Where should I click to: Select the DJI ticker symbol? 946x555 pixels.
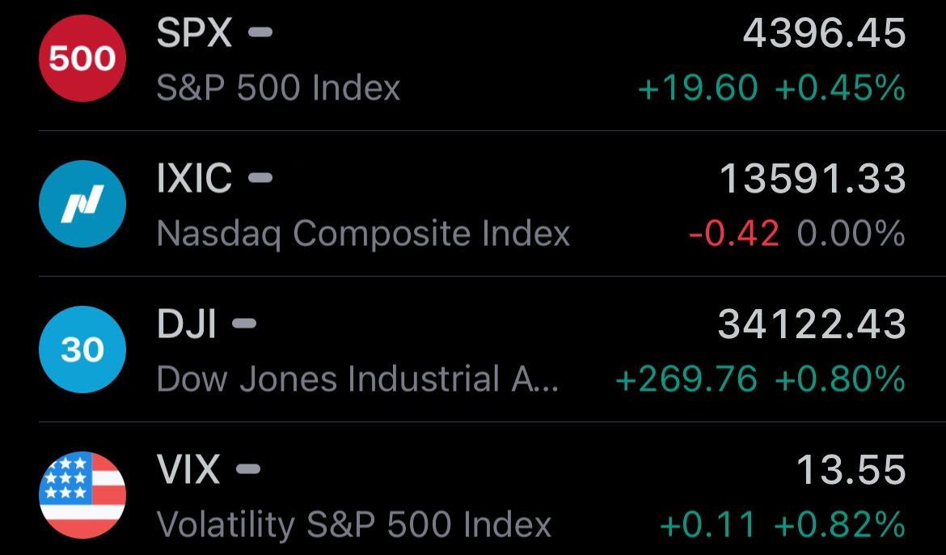pos(187,324)
